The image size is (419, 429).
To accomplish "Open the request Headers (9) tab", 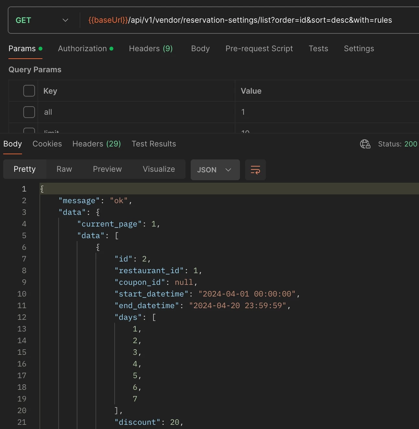I will pos(151,49).
